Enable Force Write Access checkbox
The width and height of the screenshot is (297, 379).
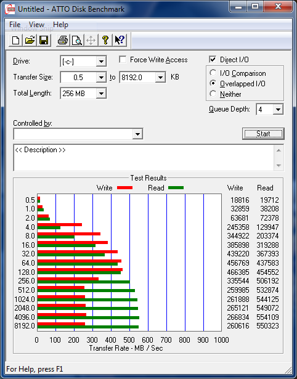123,59
